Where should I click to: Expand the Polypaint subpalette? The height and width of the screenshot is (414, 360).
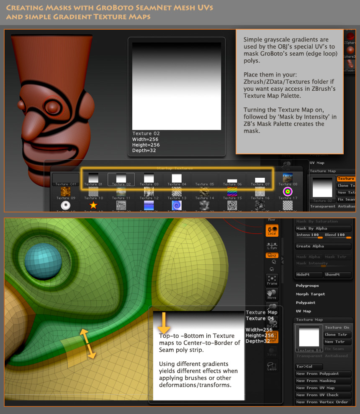[x=306, y=303]
